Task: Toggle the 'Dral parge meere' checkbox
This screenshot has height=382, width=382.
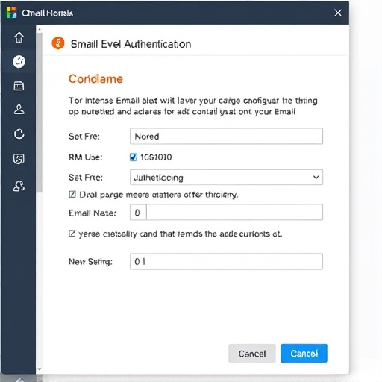Action: click(72, 194)
